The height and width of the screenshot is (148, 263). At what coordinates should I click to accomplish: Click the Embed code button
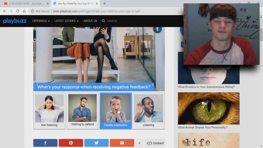(155, 143)
